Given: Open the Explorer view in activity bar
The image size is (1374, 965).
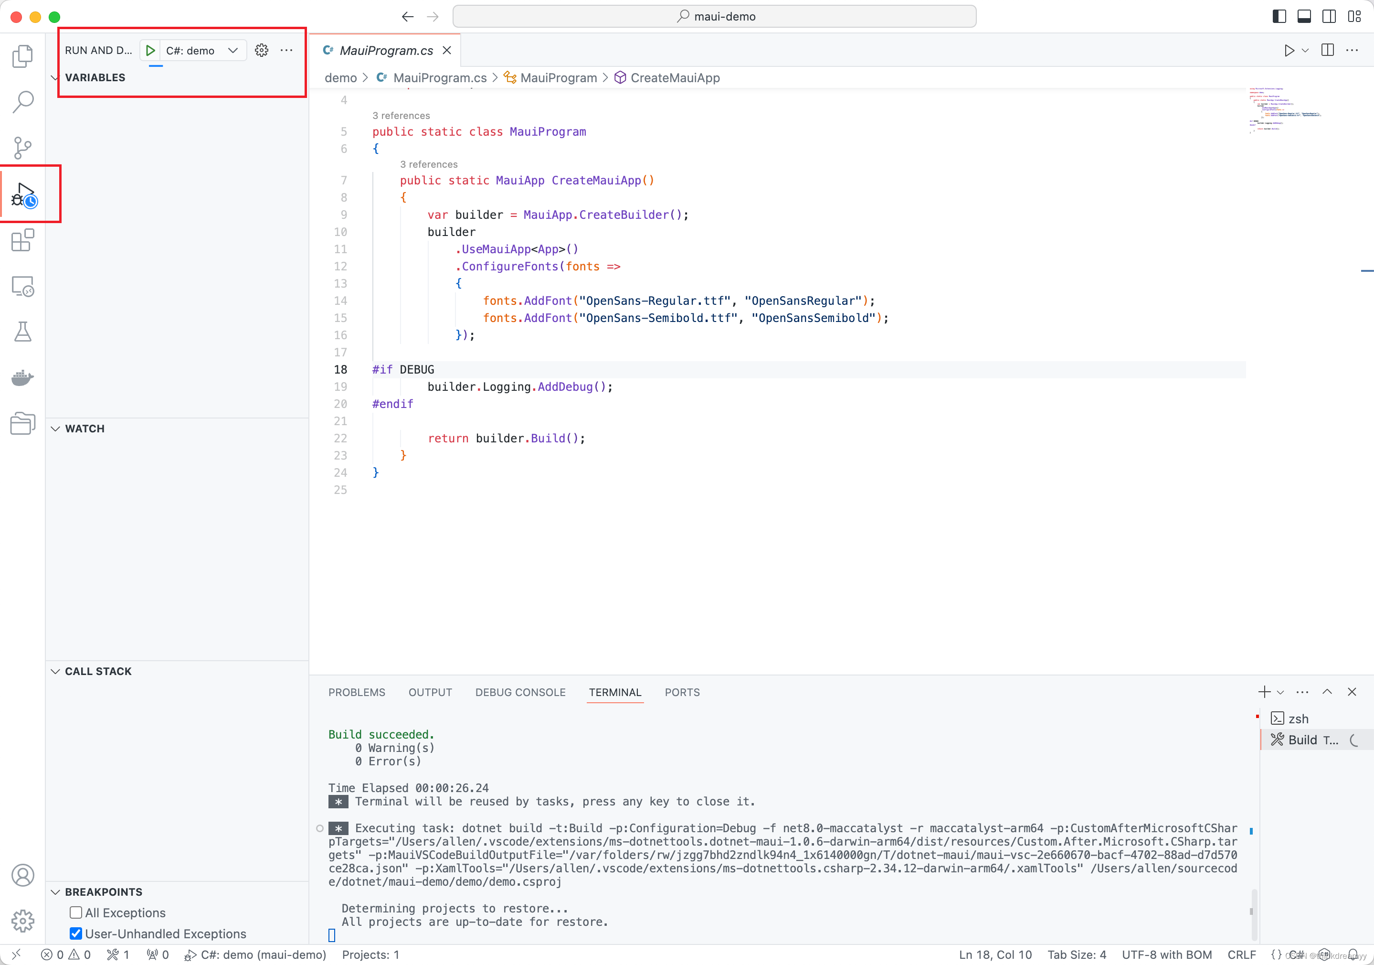Looking at the screenshot, I should [x=22, y=56].
